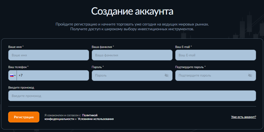Follow the Уже есть аккаунт? link

[243, 117]
